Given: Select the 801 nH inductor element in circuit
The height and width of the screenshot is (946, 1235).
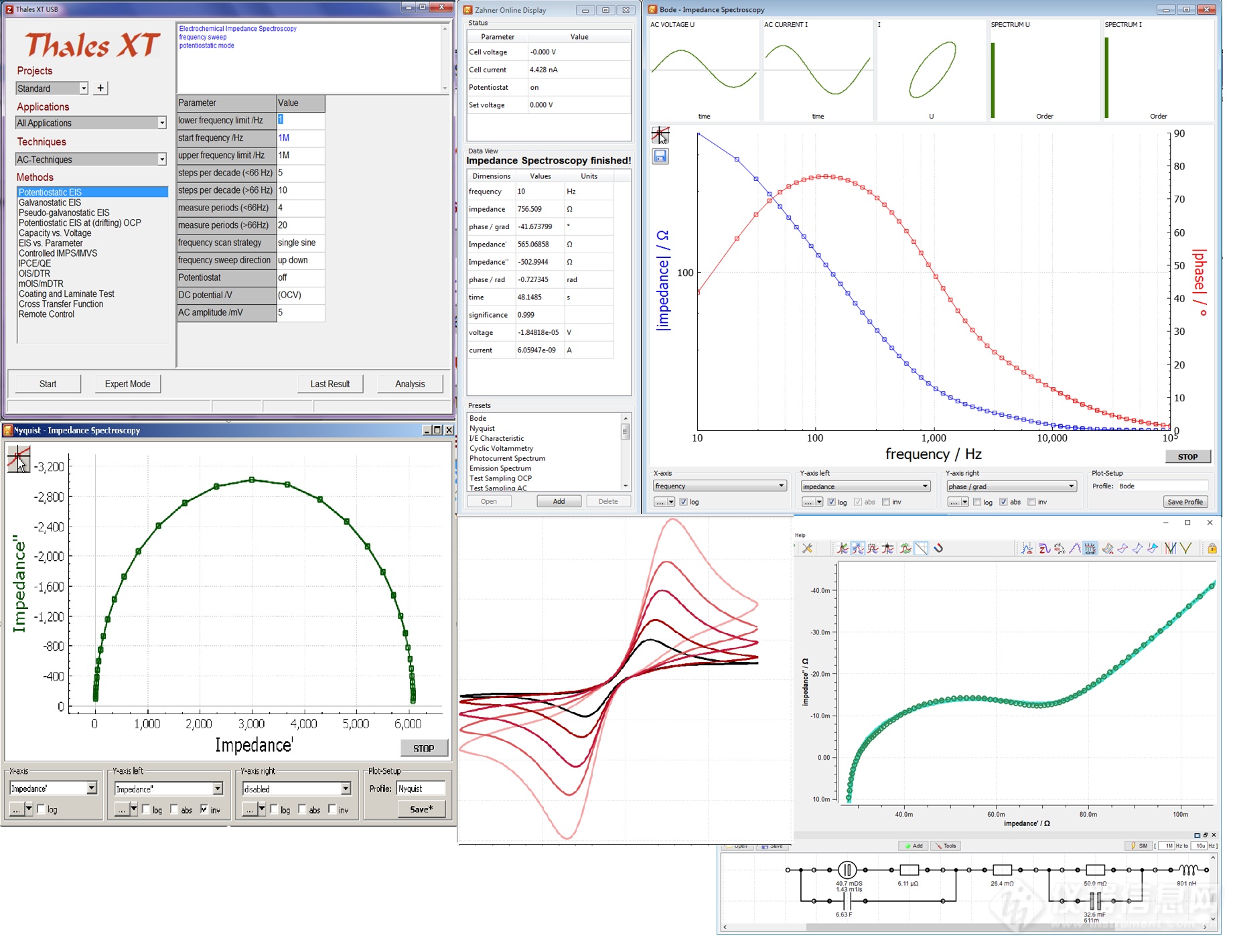Looking at the screenshot, I should pyautogui.click(x=1188, y=870).
